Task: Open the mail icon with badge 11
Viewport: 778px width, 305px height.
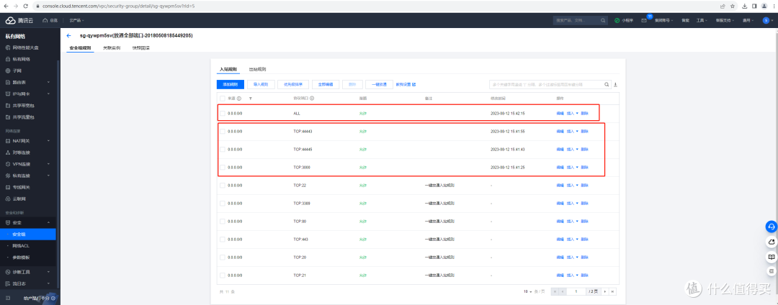Action: coord(645,20)
